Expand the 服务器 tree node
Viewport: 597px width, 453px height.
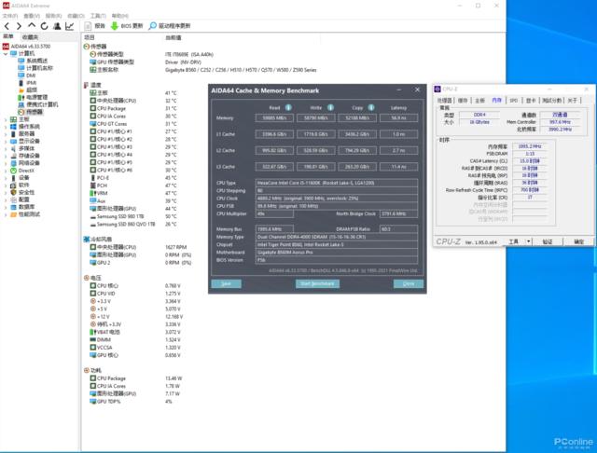pos(6,134)
